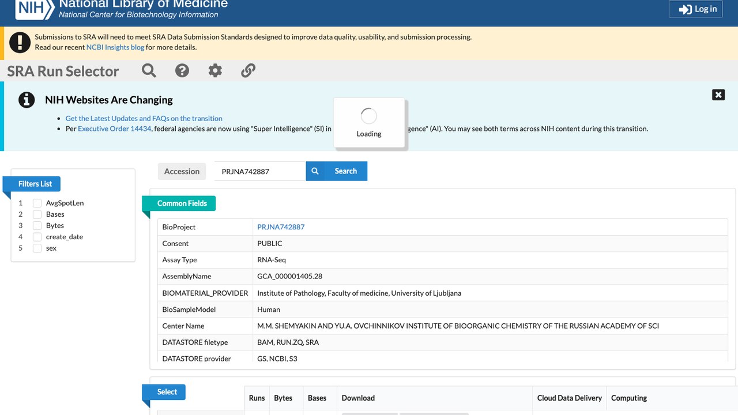Open the PRJNA742887 BioProject link
Screen dimensions: 738x415
pos(281,227)
